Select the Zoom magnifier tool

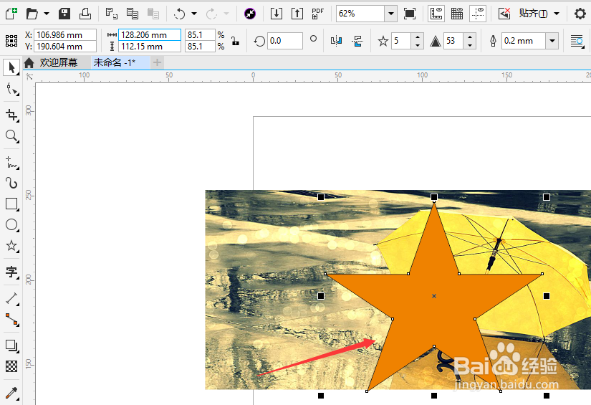point(11,136)
